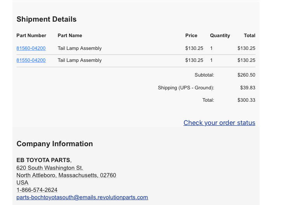Click the Part Number column header
This screenshot has height=205, width=291.
pos(31,36)
